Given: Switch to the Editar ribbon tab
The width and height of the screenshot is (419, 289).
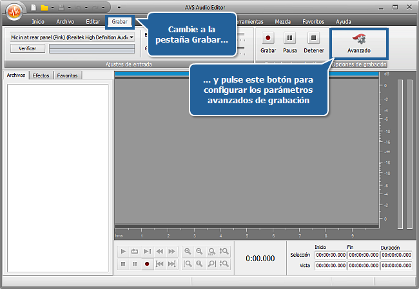Looking at the screenshot, I should (x=93, y=22).
